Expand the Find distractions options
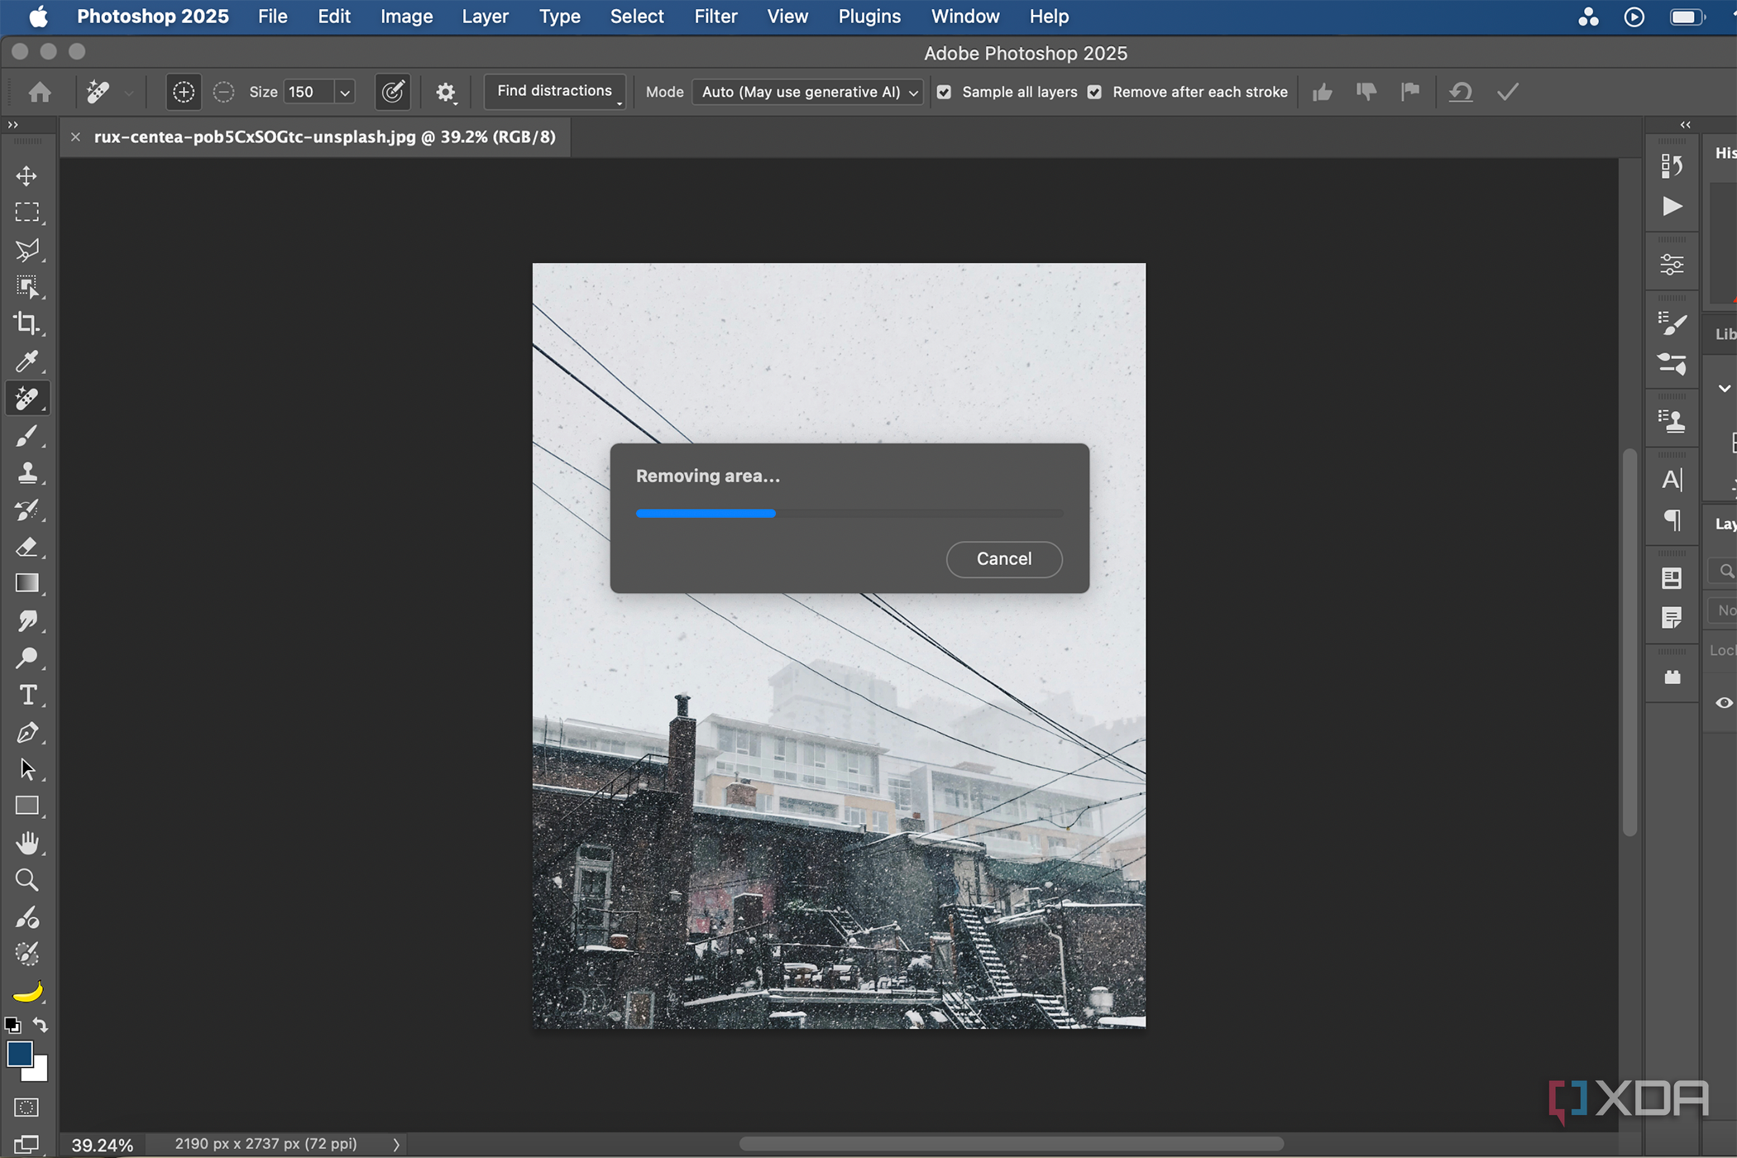The width and height of the screenshot is (1737, 1158). pos(554,92)
